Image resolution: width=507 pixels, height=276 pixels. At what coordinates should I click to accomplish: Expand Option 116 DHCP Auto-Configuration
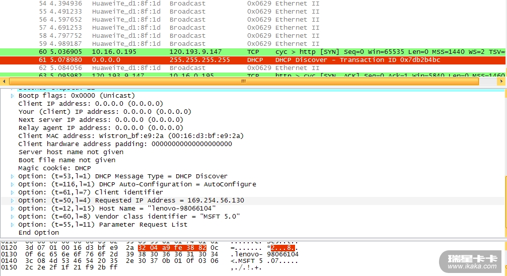point(12,184)
